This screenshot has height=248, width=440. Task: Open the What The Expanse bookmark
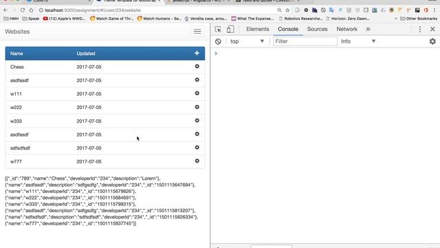[252, 19]
